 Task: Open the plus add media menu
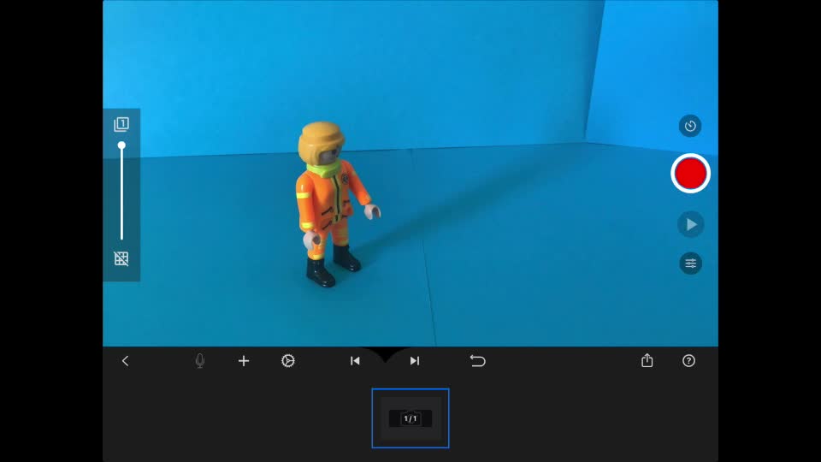click(x=244, y=361)
